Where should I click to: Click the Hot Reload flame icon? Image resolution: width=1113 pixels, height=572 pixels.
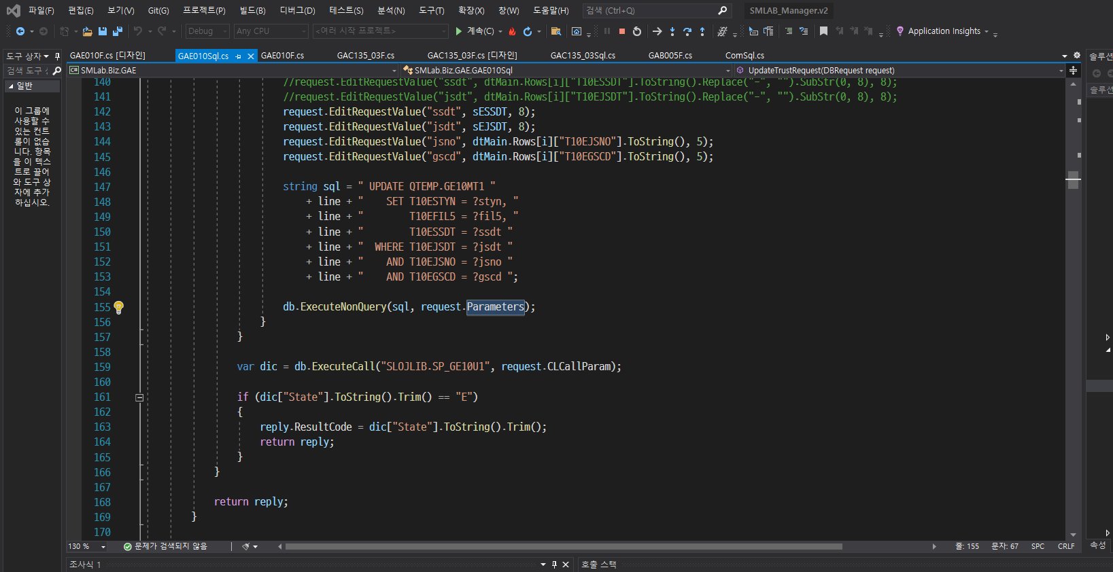click(x=513, y=31)
